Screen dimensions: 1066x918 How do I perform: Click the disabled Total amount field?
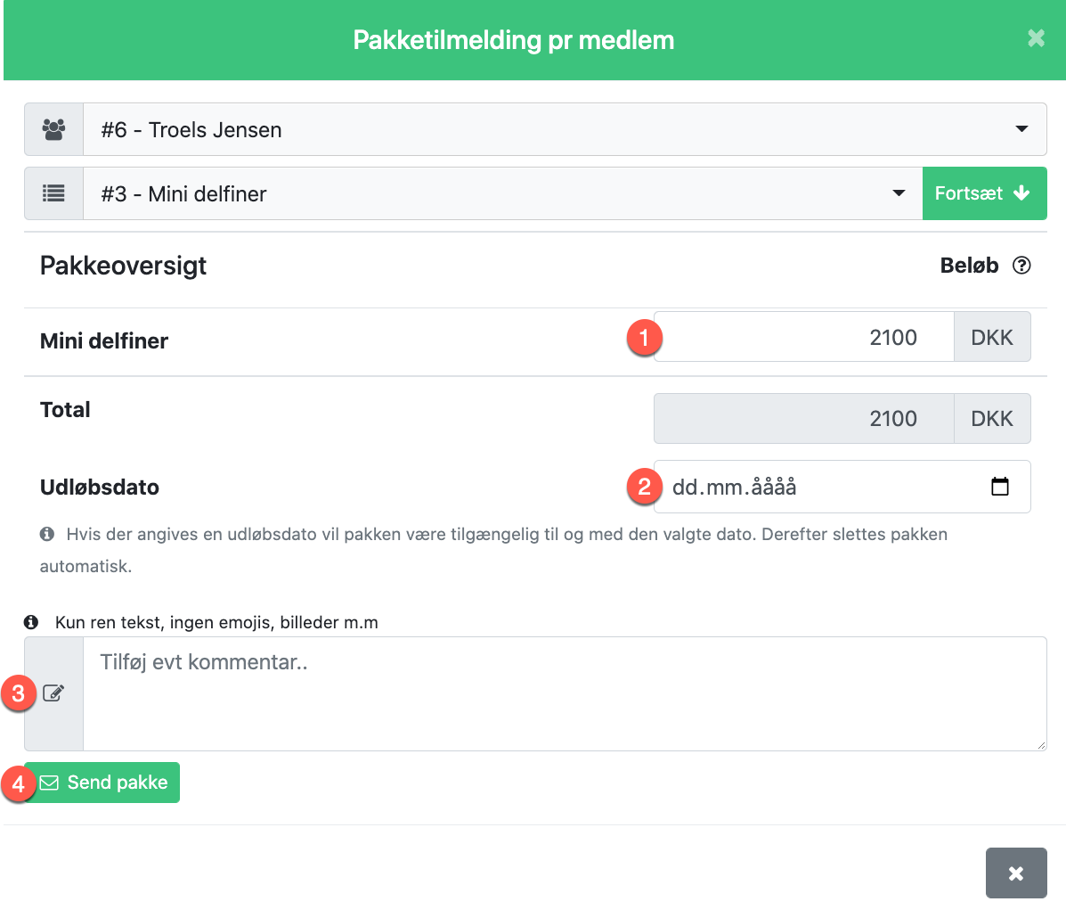803,419
